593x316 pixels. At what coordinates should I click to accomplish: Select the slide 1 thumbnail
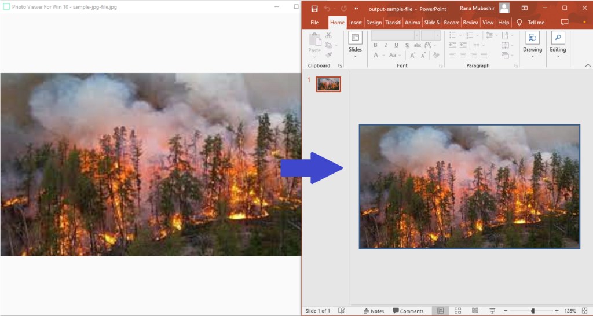[x=328, y=84]
